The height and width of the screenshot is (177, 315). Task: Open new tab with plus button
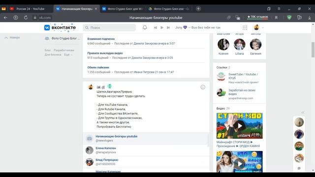point(198,9)
